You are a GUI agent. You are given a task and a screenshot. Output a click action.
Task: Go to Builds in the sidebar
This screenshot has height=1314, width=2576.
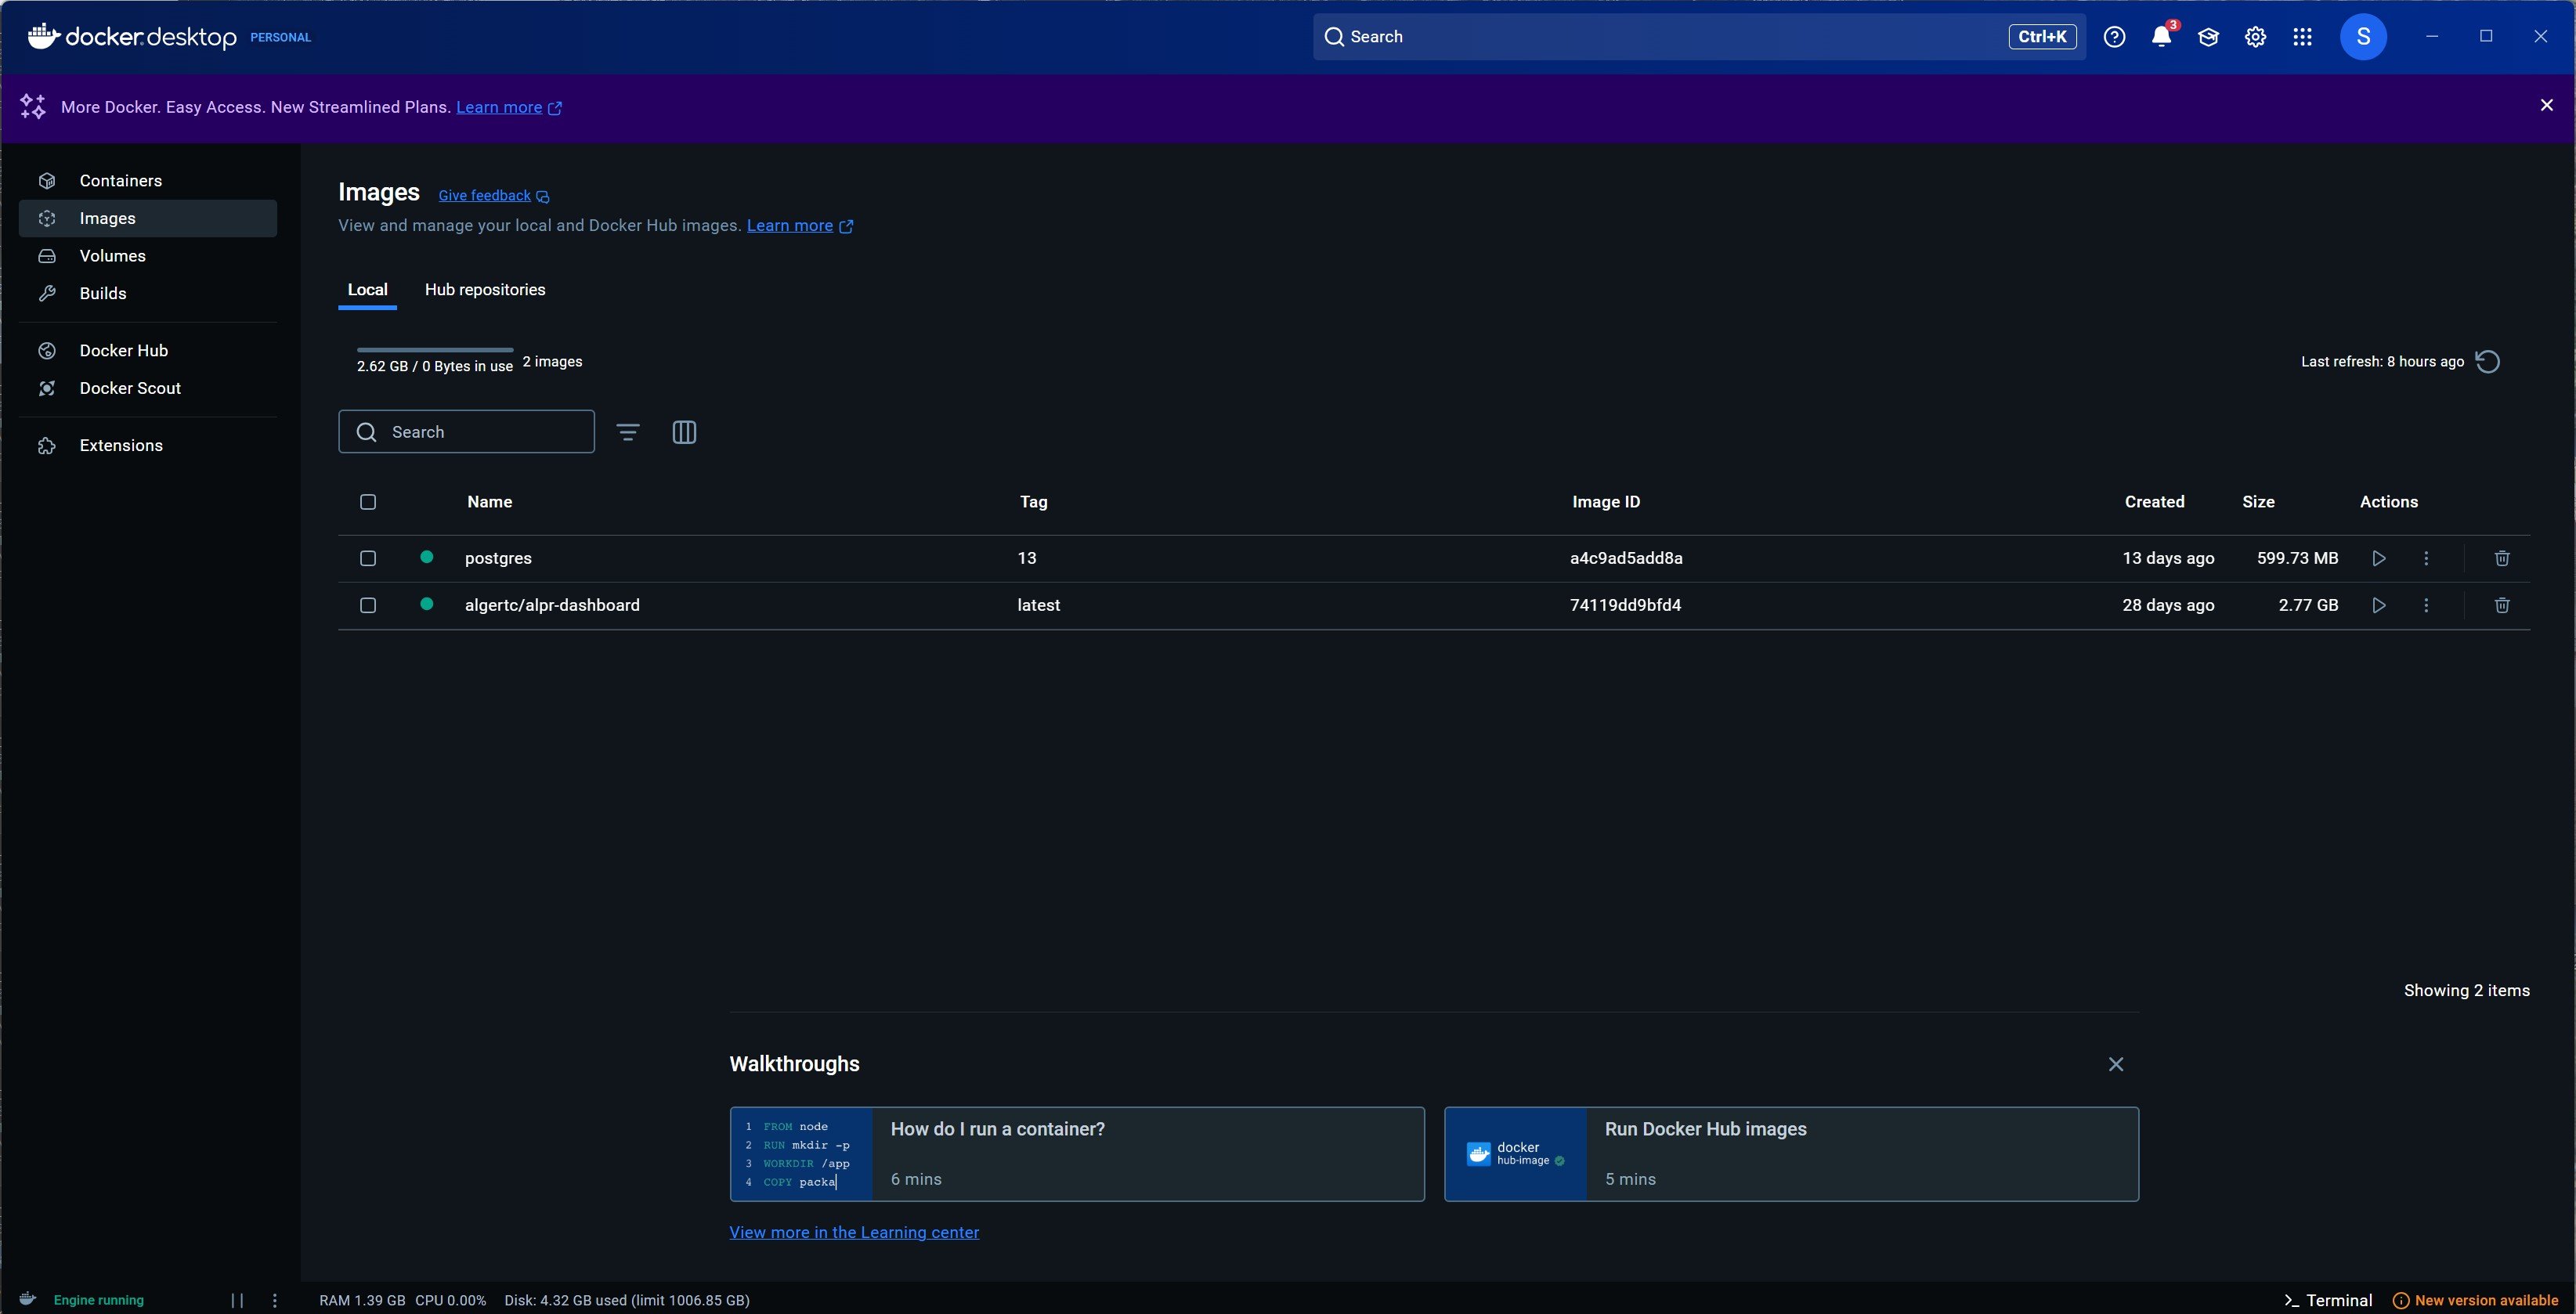pos(148,293)
